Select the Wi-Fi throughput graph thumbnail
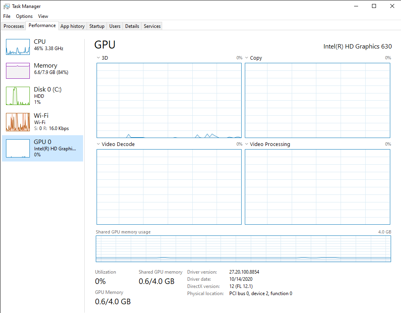The image size is (401, 313). tap(18, 122)
